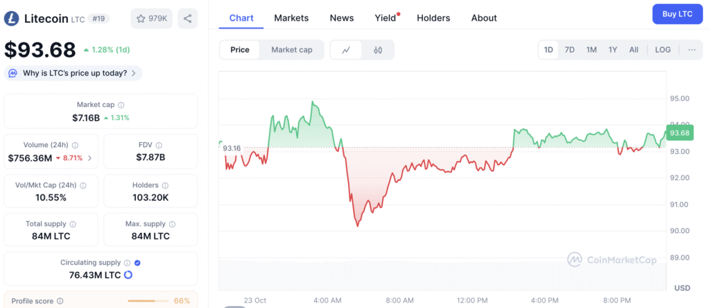
Task: Click the 93.68 current price label on chart
Action: point(677,133)
